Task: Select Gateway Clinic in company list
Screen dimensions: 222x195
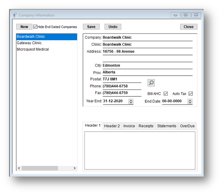Action: click(x=47, y=43)
